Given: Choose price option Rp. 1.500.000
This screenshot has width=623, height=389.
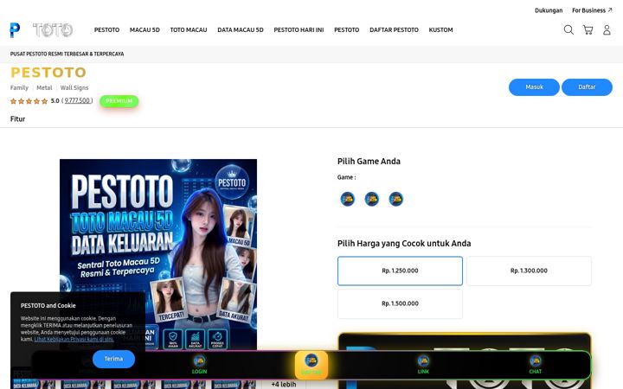Looking at the screenshot, I should click(400, 303).
